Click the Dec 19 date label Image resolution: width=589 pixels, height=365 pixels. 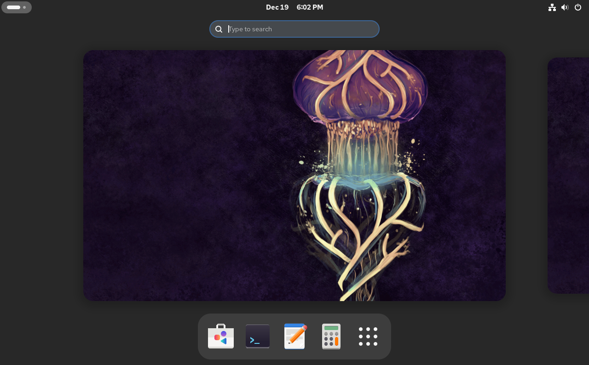pyautogui.click(x=277, y=7)
